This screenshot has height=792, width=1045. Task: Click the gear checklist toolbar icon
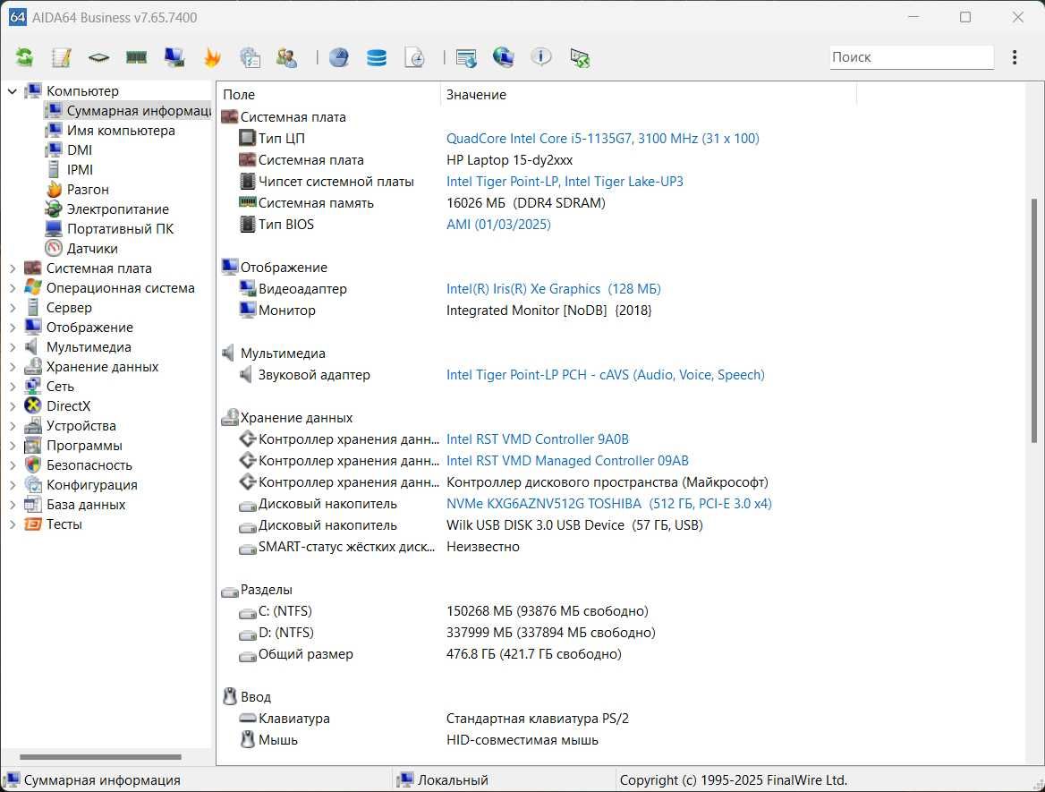[x=250, y=57]
